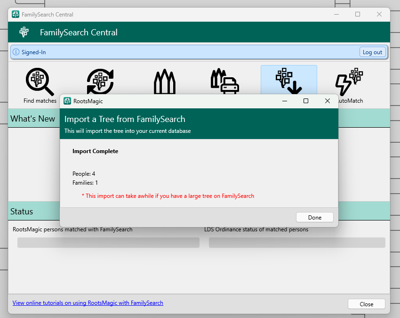The height and width of the screenshot is (318, 400).
Task: Click the 'Families: 1' text
Action: [x=85, y=183]
